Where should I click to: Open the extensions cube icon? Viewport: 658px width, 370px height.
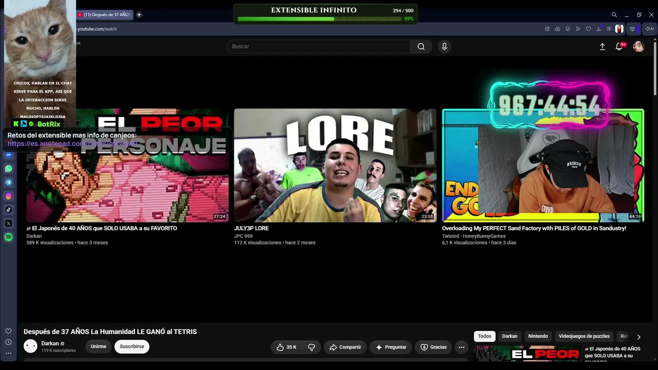(632, 29)
